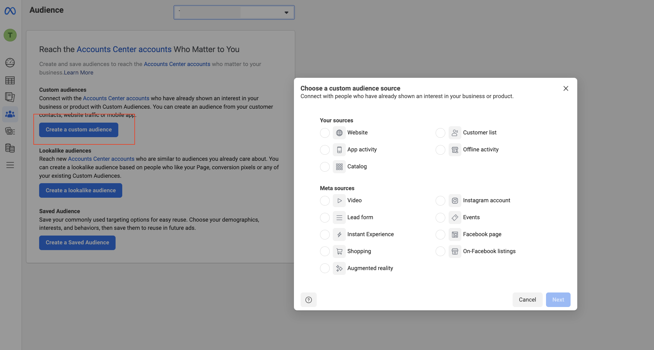Select the Facebook page radio button

[x=440, y=234]
